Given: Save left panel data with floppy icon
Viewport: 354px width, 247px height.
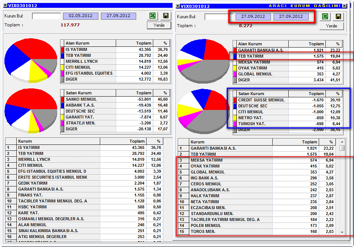Looking at the screenshot, I should coord(166,16).
